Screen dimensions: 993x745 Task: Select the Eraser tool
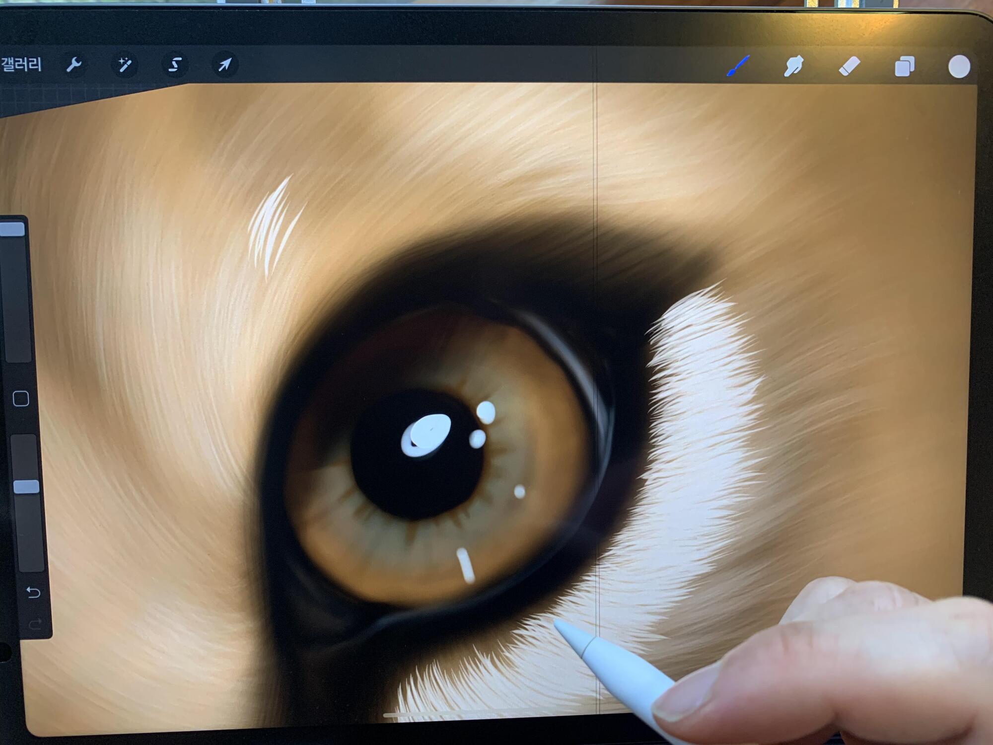[x=849, y=66]
